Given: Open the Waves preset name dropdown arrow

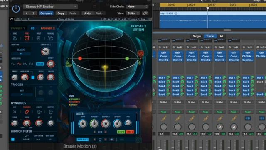Looking at the screenshot, I should 103,19.
